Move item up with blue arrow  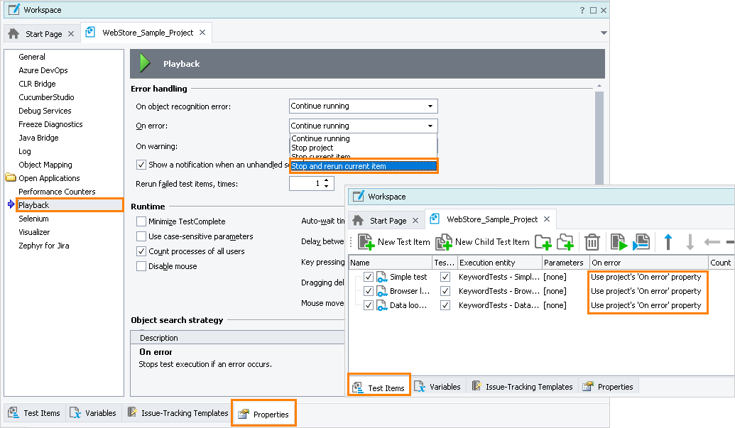point(668,242)
